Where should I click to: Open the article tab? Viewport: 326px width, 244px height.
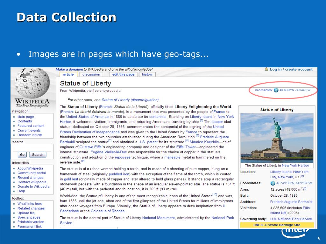[x=68, y=74]
